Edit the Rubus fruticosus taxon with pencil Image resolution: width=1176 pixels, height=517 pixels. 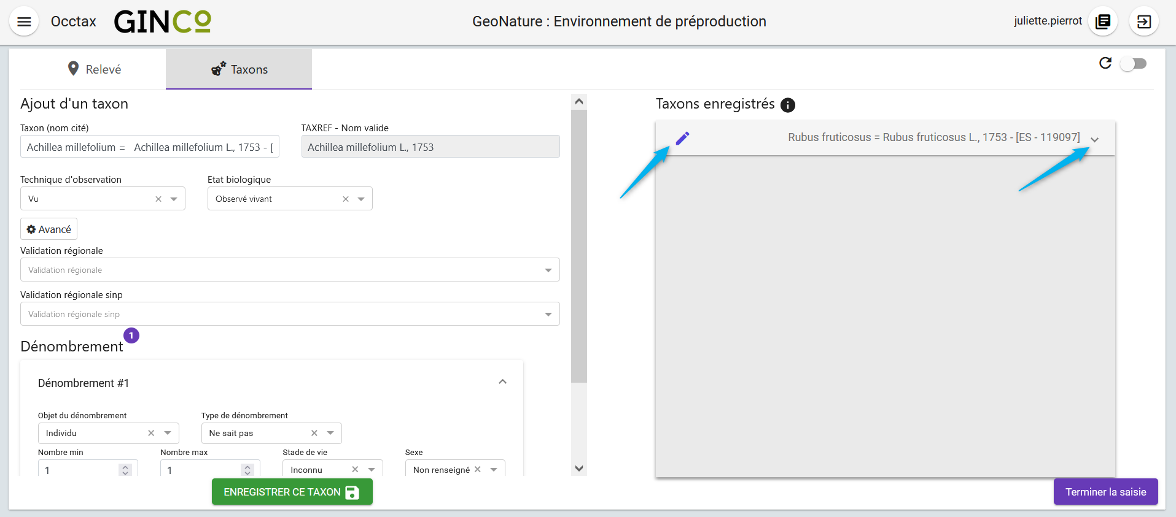pos(682,138)
